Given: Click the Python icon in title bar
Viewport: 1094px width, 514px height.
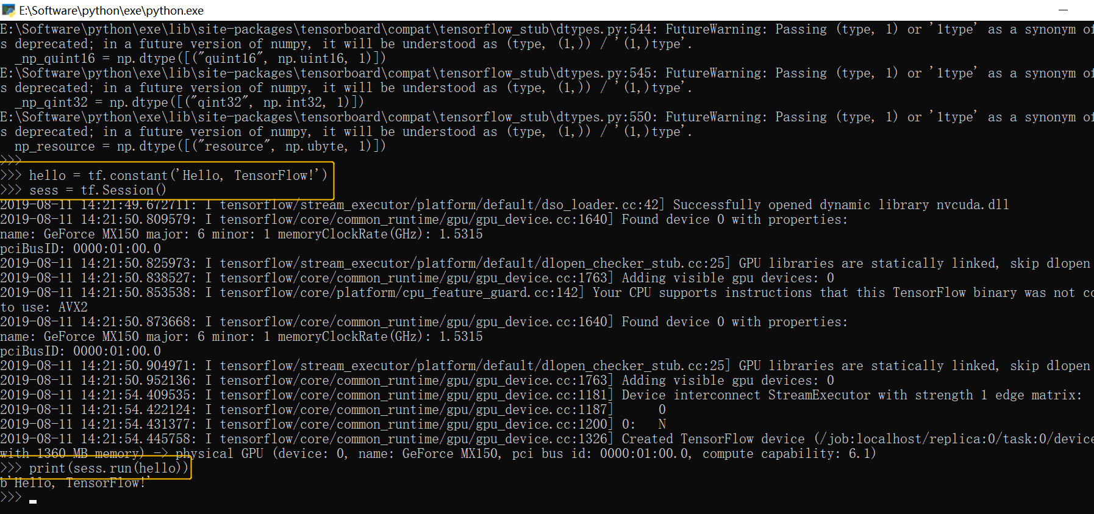Looking at the screenshot, I should click(x=9, y=10).
